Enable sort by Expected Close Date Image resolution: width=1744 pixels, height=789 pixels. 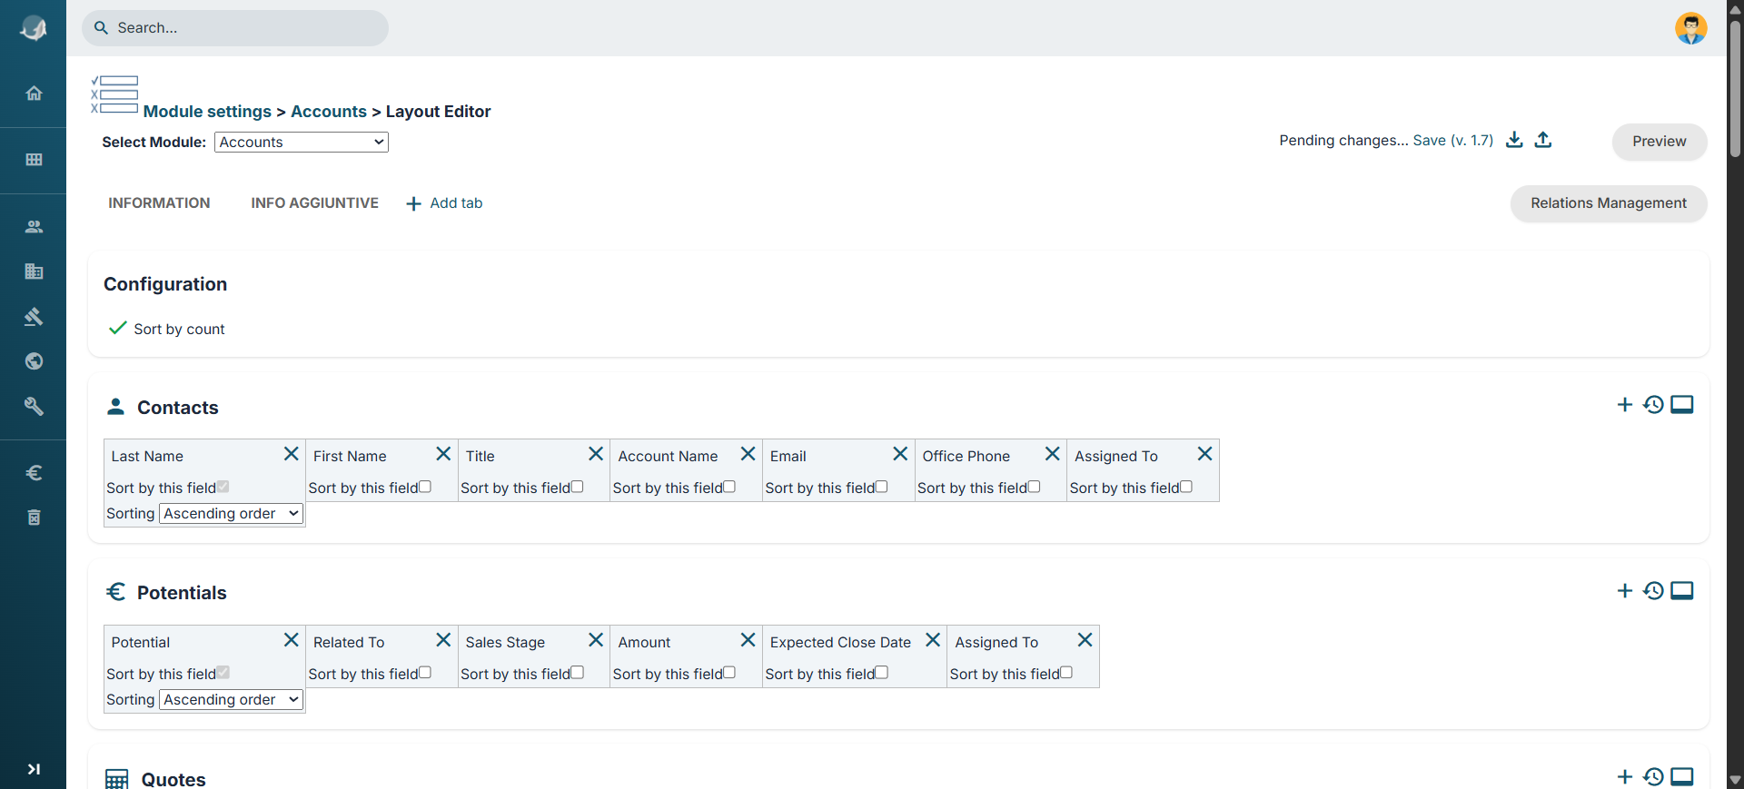(881, 673)
